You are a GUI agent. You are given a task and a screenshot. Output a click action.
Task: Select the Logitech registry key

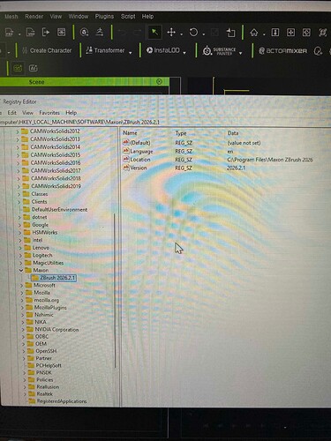42,255
